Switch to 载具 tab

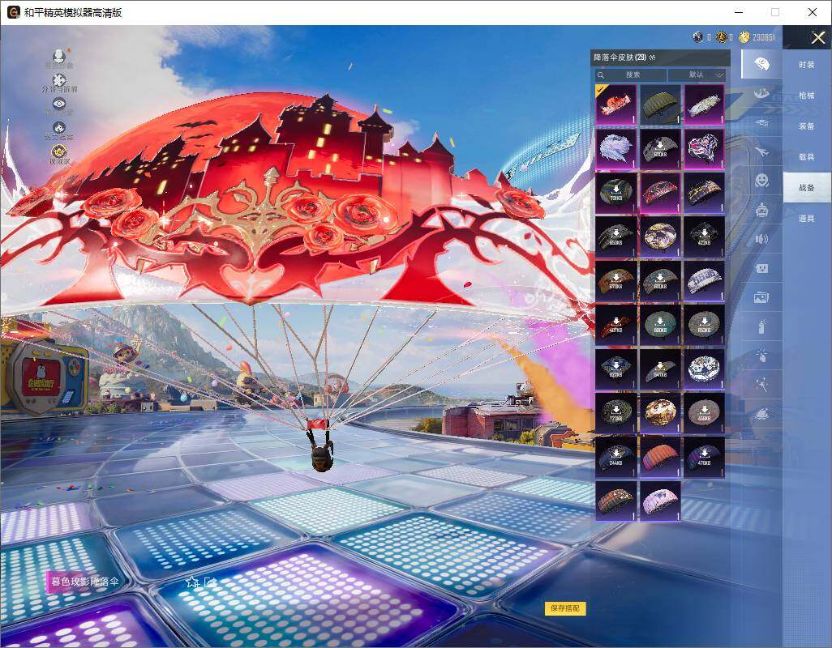(807, 157)
